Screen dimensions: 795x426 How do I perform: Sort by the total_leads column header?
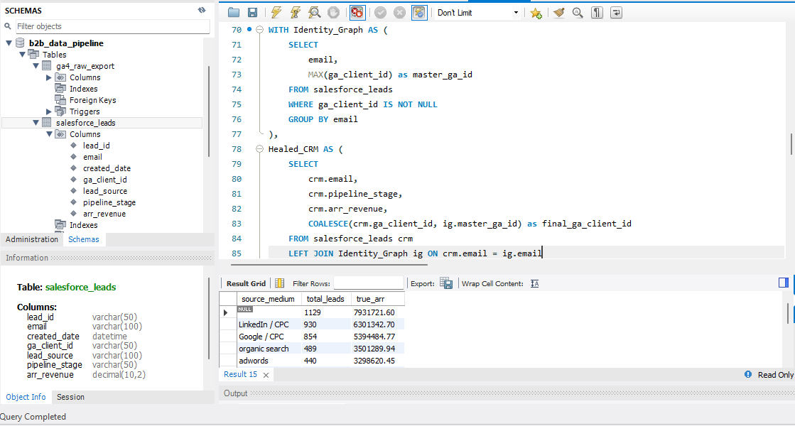[325, 299]
